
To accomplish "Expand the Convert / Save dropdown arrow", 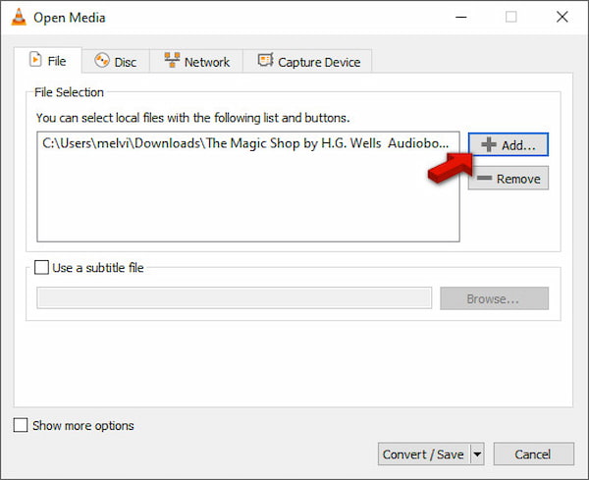I will 477,454.
